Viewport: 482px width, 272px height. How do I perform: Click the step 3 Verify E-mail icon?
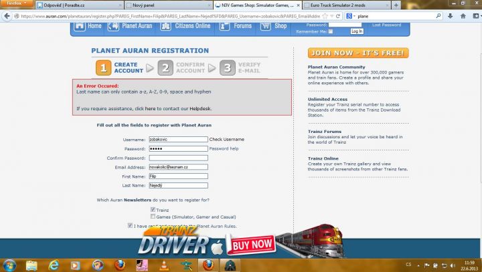tap(228, 68)
